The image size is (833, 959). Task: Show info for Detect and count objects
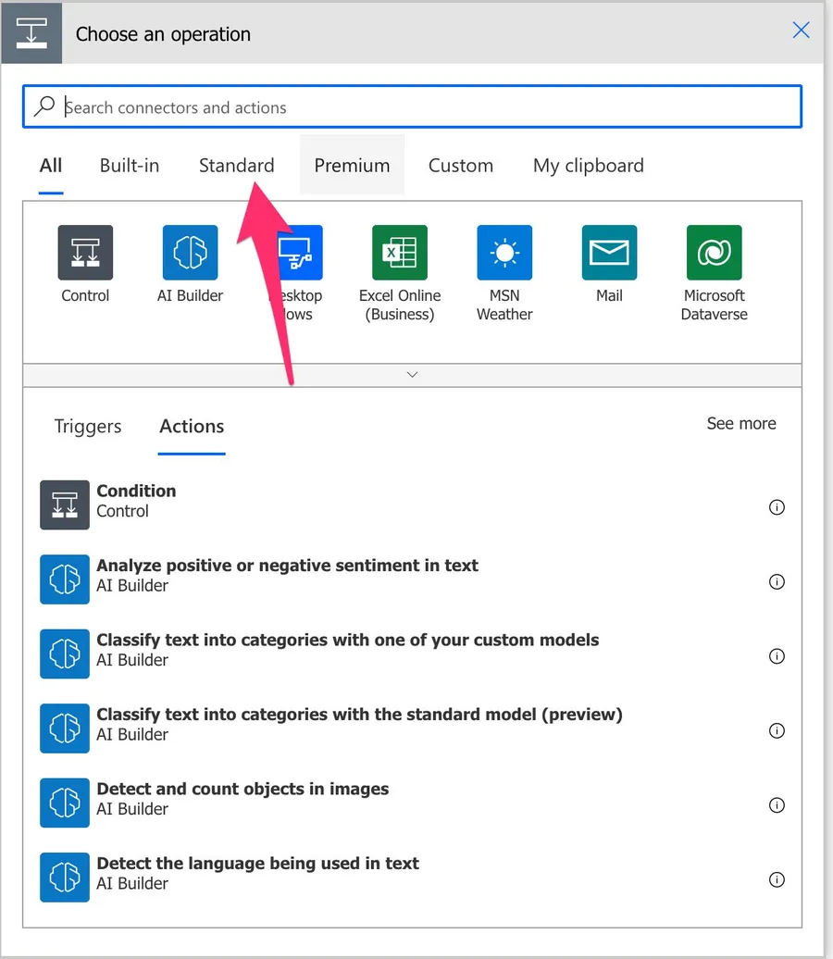(777, 805)
